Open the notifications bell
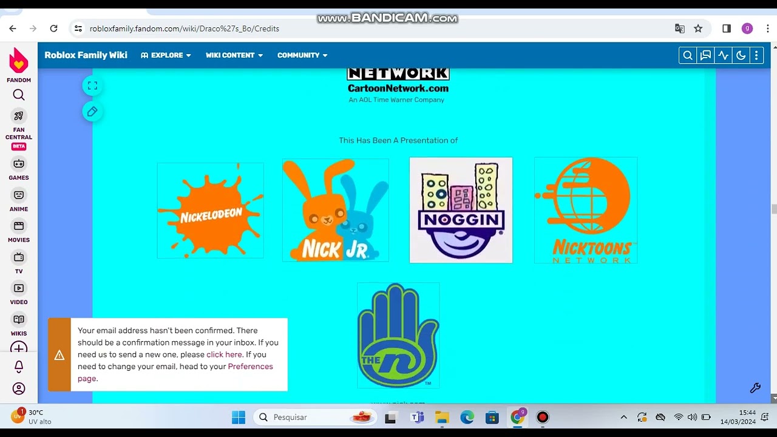Viewport: 777px width, 437px height. click(x=19, y=367)
